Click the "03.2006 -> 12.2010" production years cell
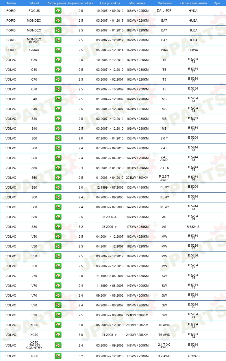This screenshot has height=361, width=226. (110, 356)
